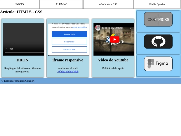Open the Media Queries menu item
Image resolution: width=181 pixels, height=136 pixels.
tap(157, 4)
